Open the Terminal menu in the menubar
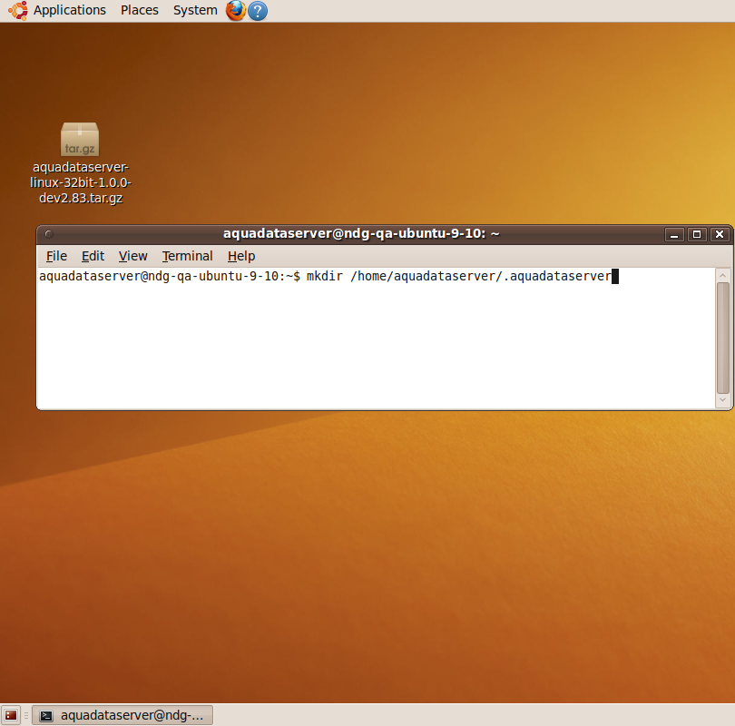735x726 pixels. [x=188, y=256]
